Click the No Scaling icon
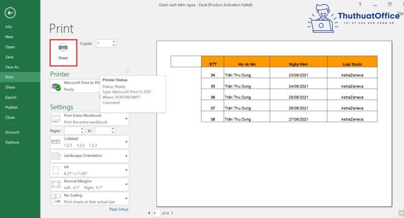 coord(56,198)
